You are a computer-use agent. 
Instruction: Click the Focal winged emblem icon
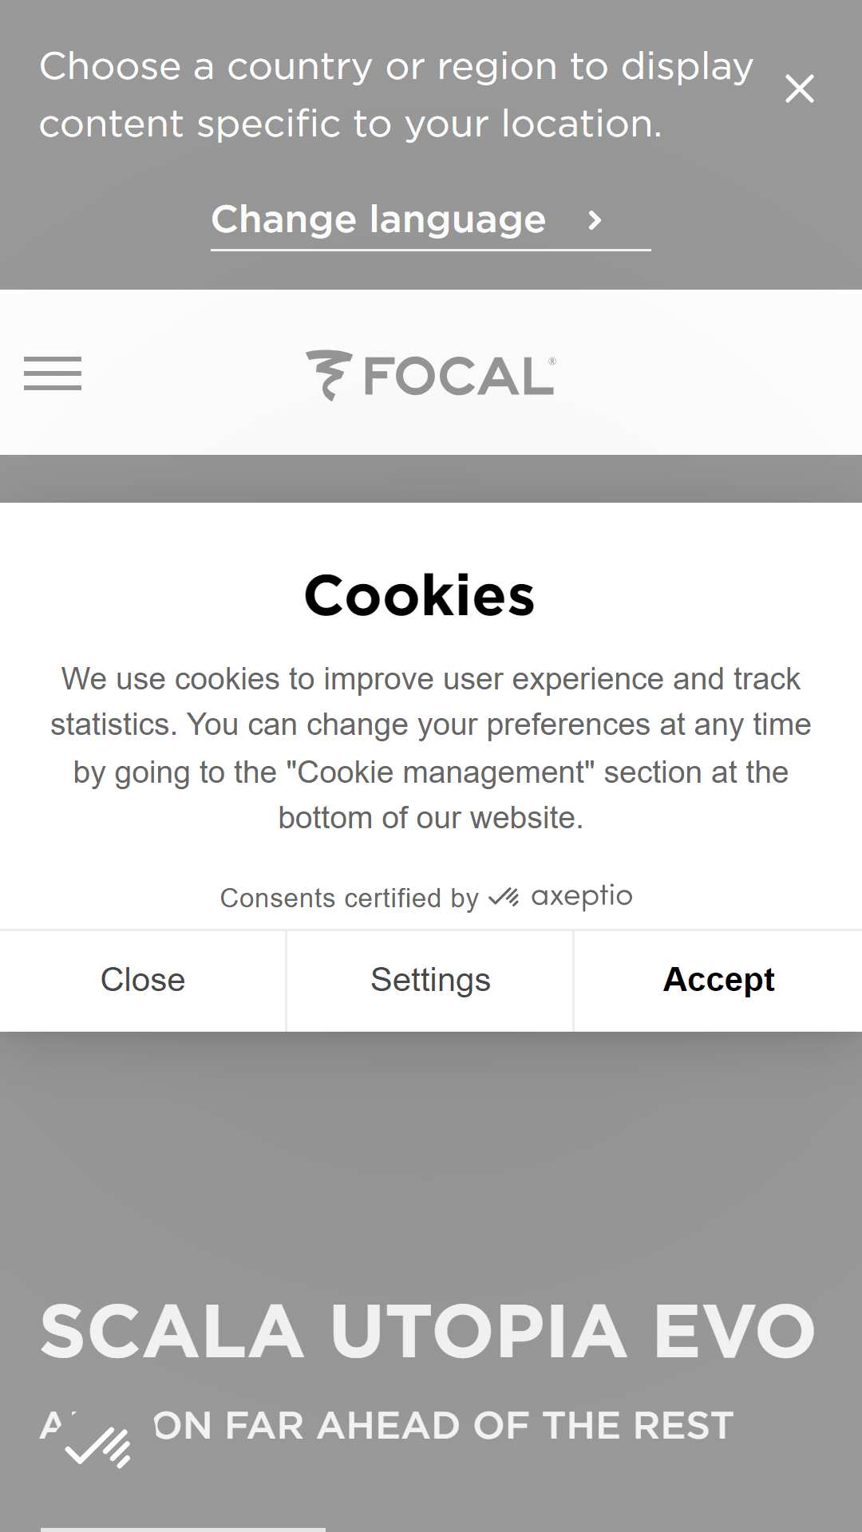pyautogui.click(x=328, y=374)
